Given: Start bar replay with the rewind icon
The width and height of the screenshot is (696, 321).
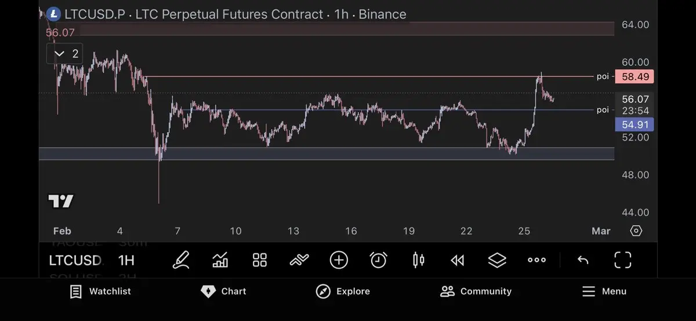Looking at the screenshot, I should 458,260.
